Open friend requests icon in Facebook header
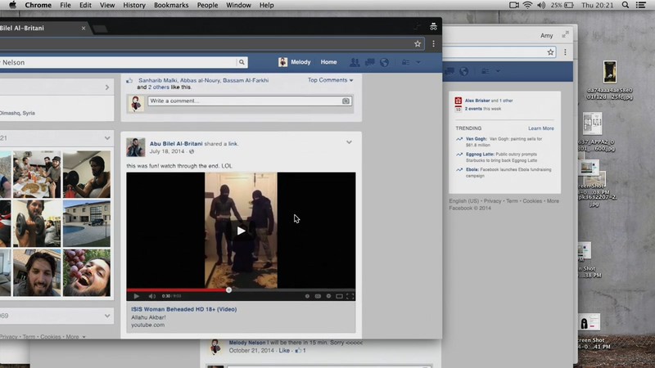 [x=355, y=62]
